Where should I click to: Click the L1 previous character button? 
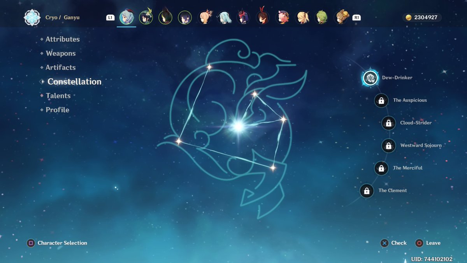(x=110, y=18)
